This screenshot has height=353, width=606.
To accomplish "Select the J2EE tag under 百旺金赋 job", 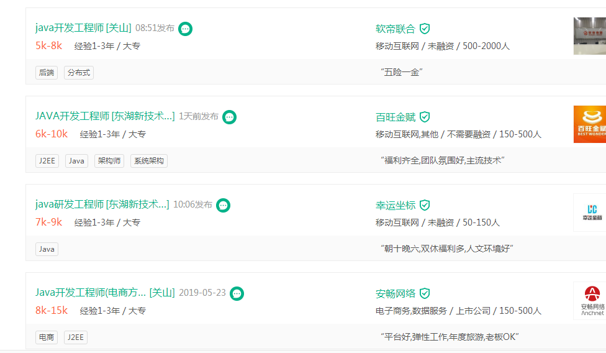I will 47,161.
